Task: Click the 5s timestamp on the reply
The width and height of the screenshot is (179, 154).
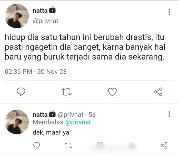Action: [x=92, y=114]
